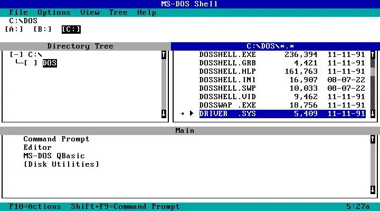Click the empty bracket box beside DOS
The image size is (380, 211).
31,63
